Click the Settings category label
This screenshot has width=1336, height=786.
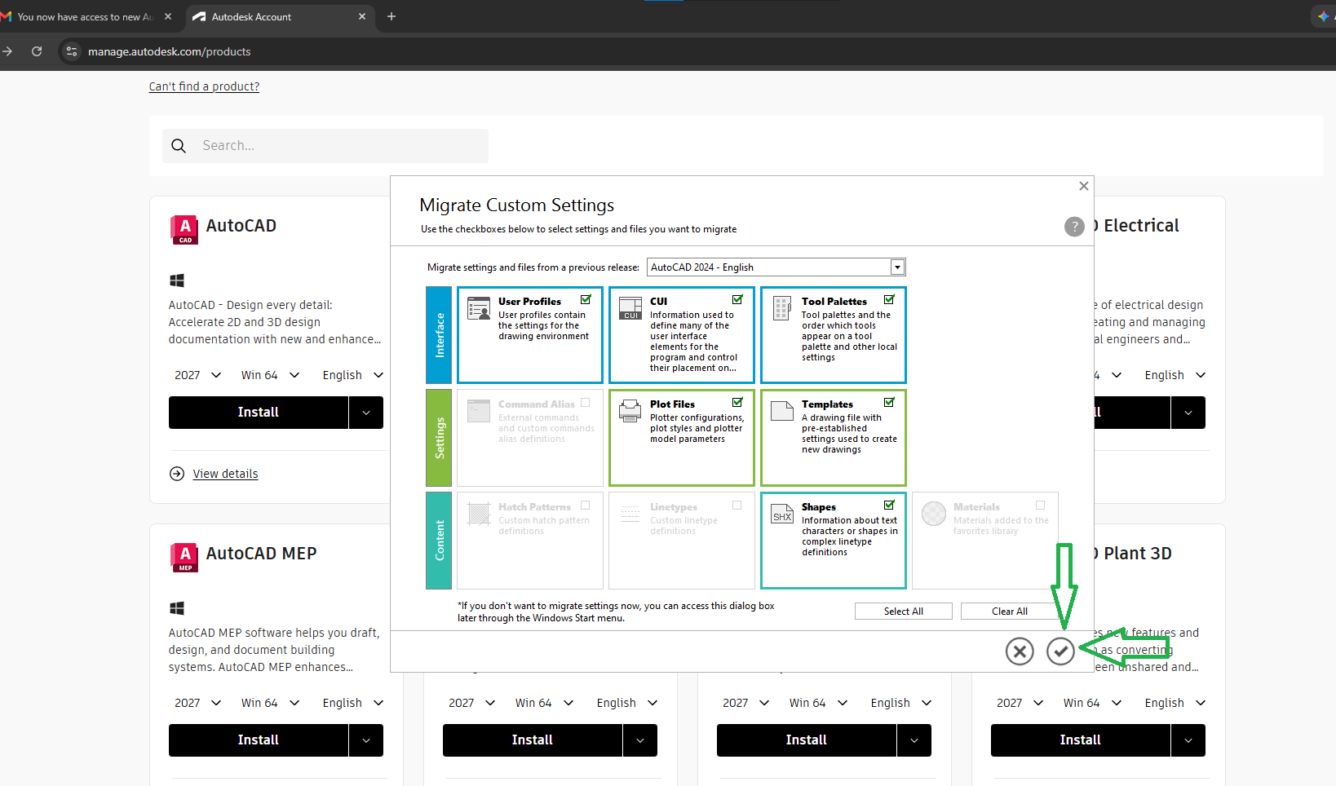coord(439,438)
